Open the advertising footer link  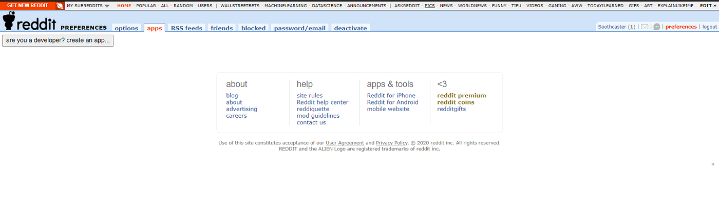(x=241, y=109)
